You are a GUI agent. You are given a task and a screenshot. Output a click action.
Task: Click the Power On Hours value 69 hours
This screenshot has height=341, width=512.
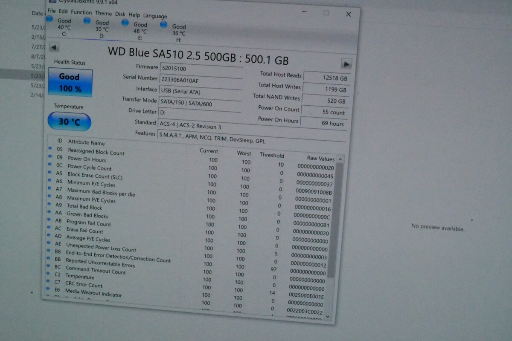coord(323,123)
